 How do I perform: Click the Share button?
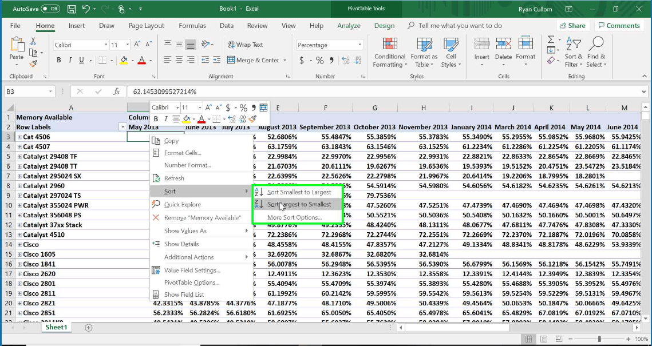[572, 26]
